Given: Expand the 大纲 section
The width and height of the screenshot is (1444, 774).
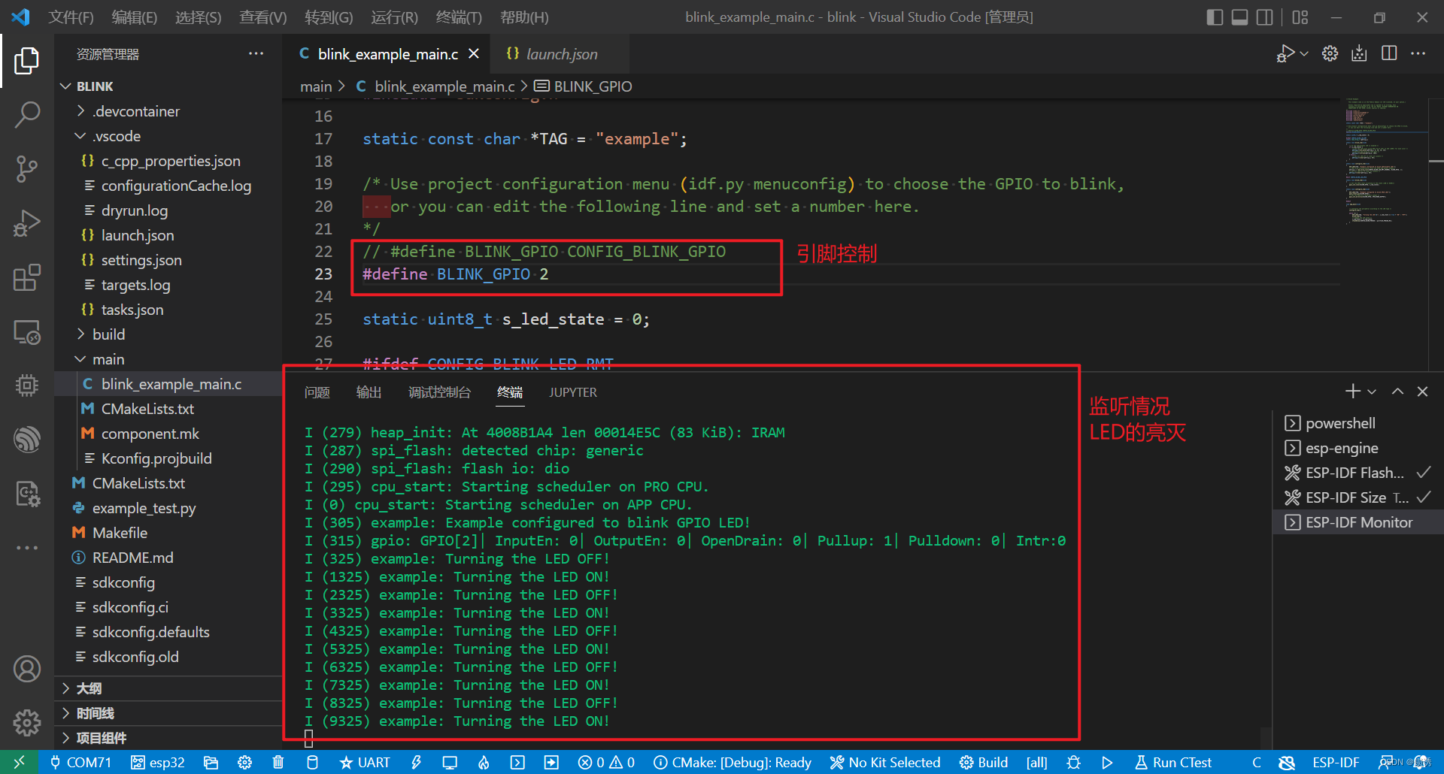Looking at the screenshot, I should [x=168, y=688].
